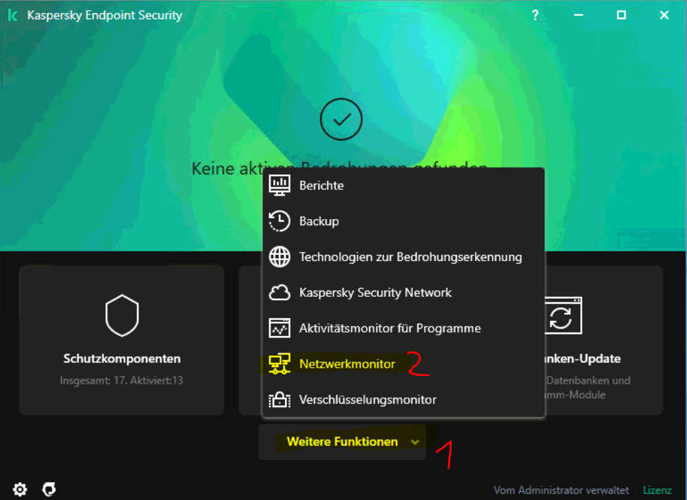Image resolution: width=687 pixels, height=500 pixels.
Task: Open the Schutzkomponenten tile
Action: (x=122, y=340)
